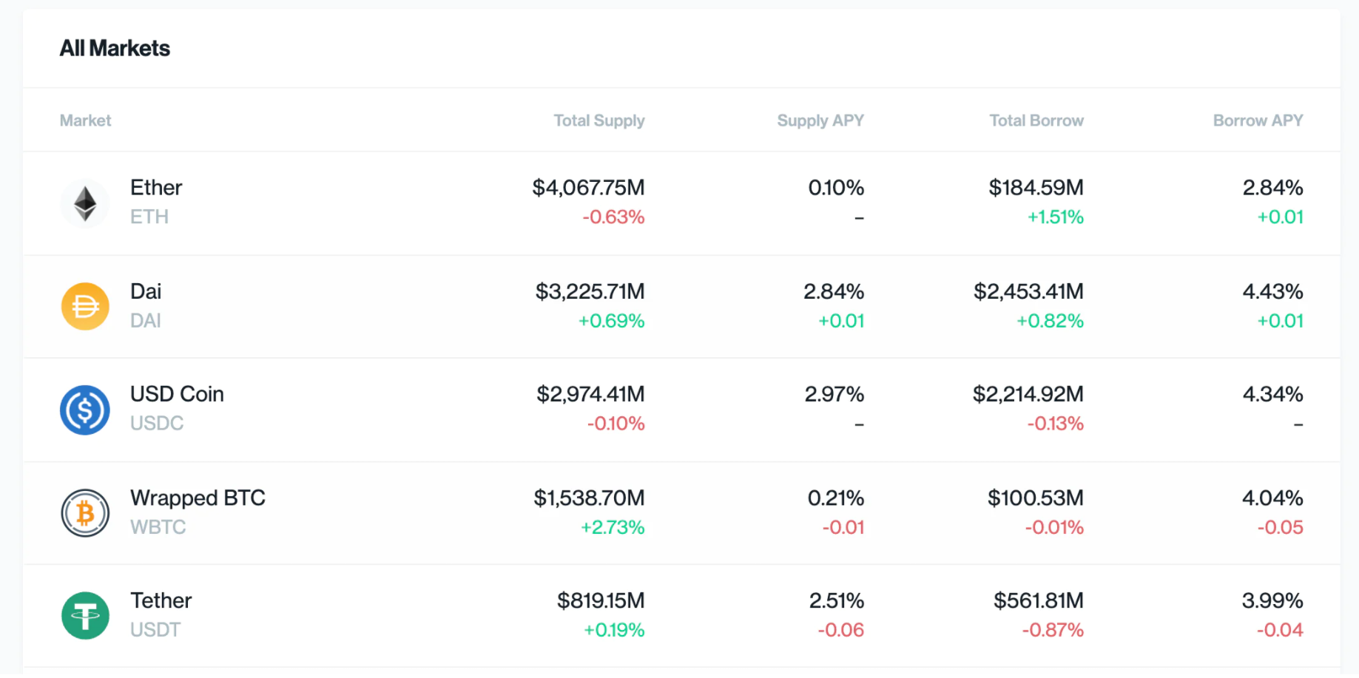This screenshot has width=1359, height=678.
Task: Open the USD Coin market name
Action: tap(177, 394)
